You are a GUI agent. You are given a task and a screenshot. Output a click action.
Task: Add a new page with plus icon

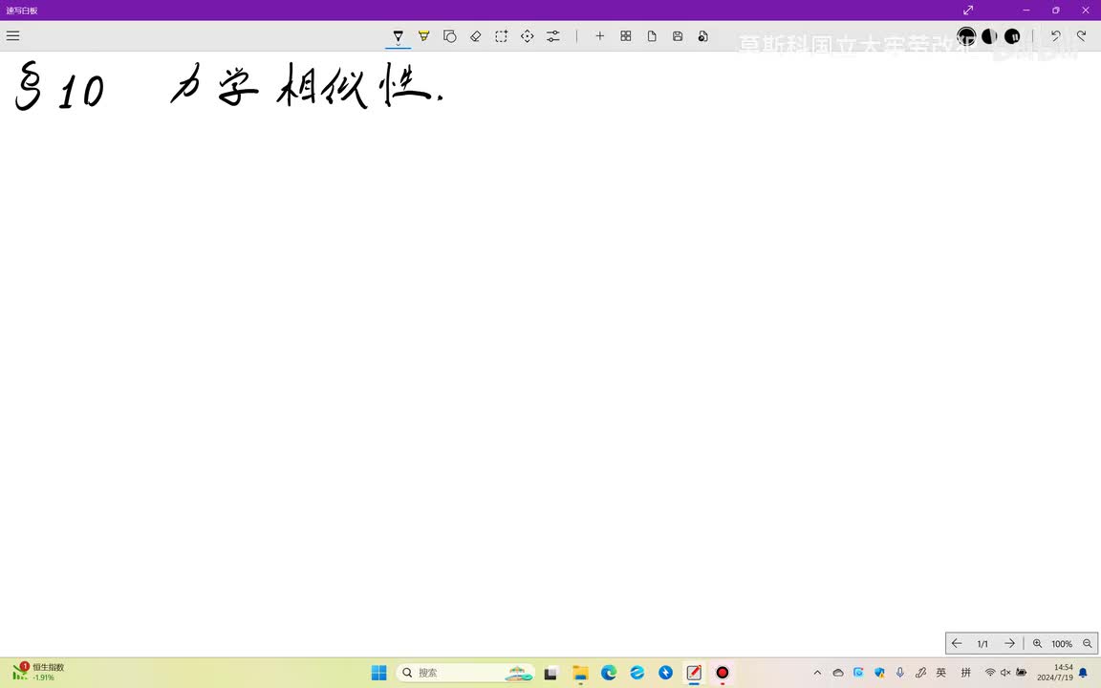pos(599,35)
